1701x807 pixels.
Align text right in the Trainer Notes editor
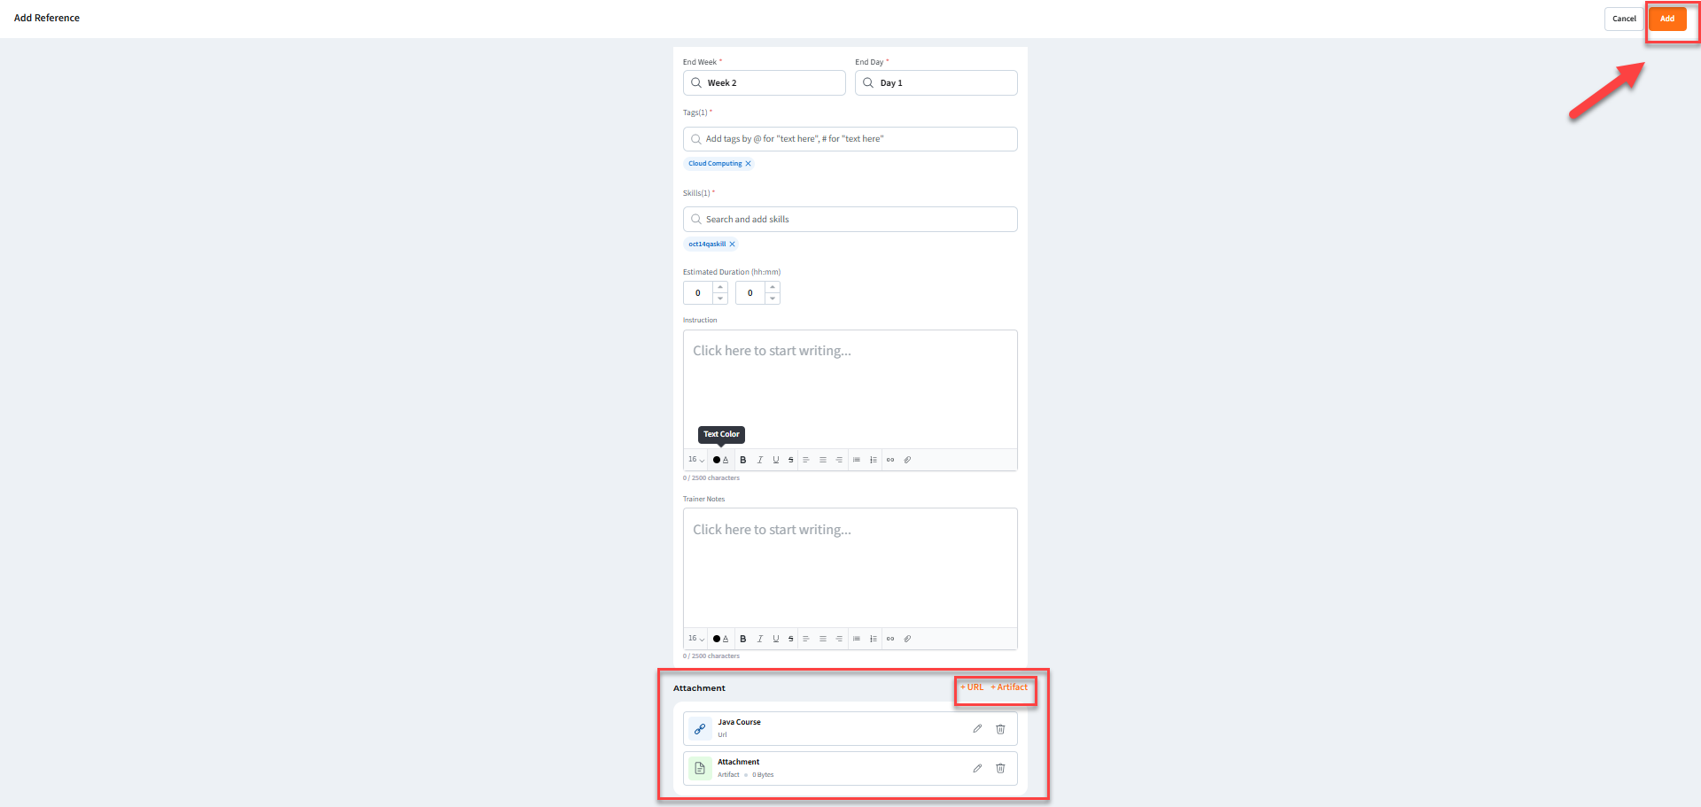(839, 639)
